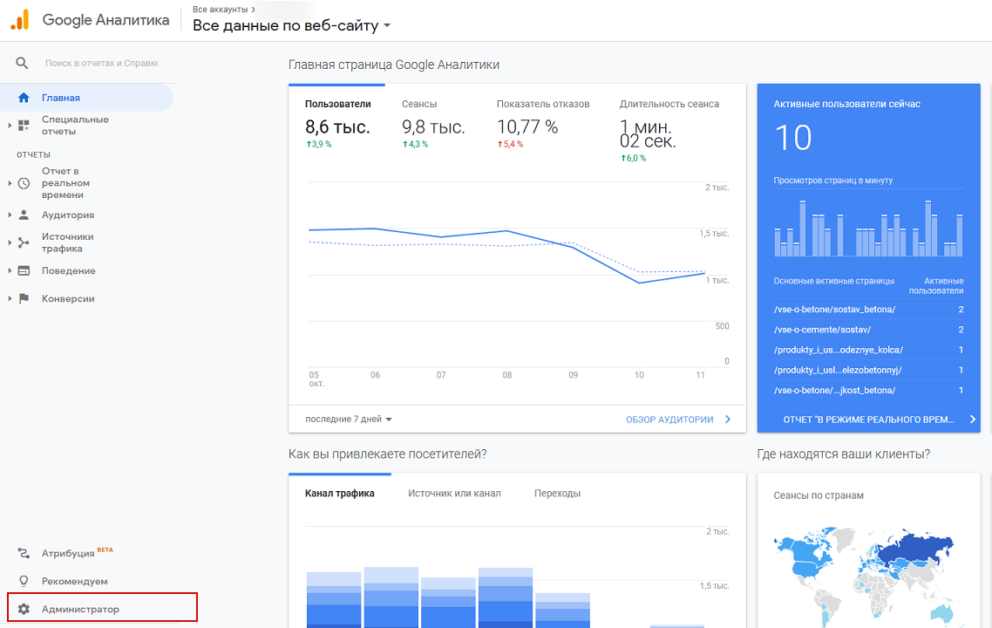Click the Все аккаунты breadcrumb
This screenshot has width=992, height=628.
pyautogui.click(x=221, y=10)
